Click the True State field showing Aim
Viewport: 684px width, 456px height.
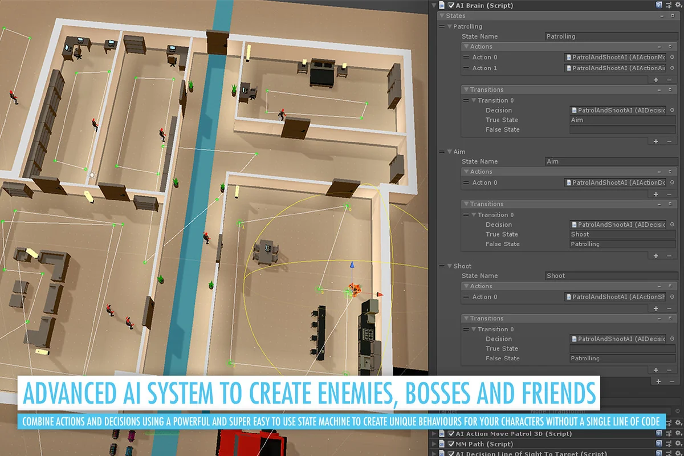622,120
